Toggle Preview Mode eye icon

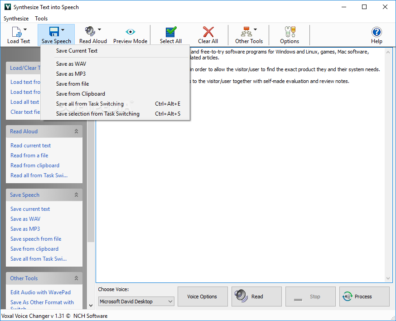130,32
